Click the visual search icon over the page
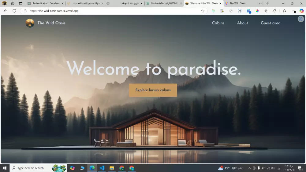Image resolution: width=306 pixels, height=172 pixels. (301, 19)
